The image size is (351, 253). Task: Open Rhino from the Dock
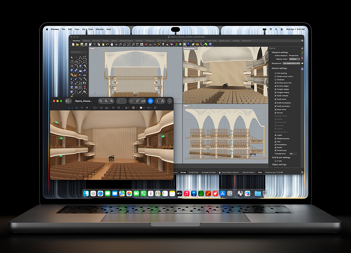click(240, 193)
